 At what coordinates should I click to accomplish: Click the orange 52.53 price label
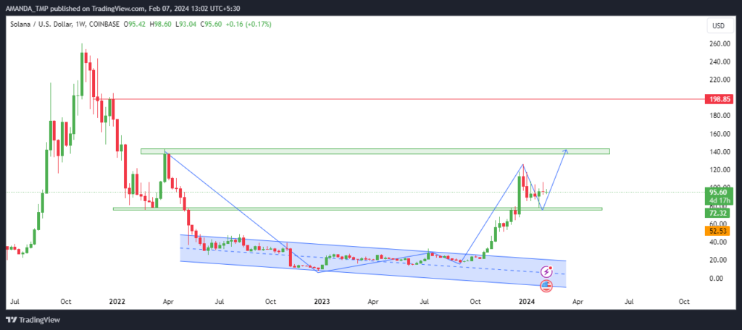click(x=718, y=231)
